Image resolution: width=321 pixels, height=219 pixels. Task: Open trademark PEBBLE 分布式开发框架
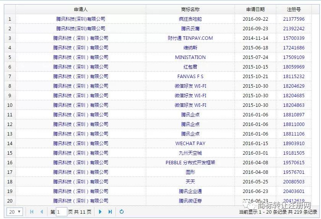[x=190, y=163]
